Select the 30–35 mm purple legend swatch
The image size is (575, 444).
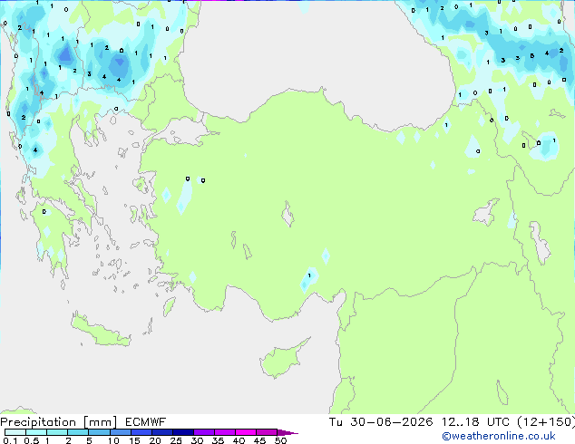(x=203, y=432)
